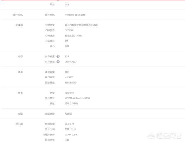This screenshot has height=142, width=185.
Task: Select the 硬盘容量 label
Action: tap(50, 72)
